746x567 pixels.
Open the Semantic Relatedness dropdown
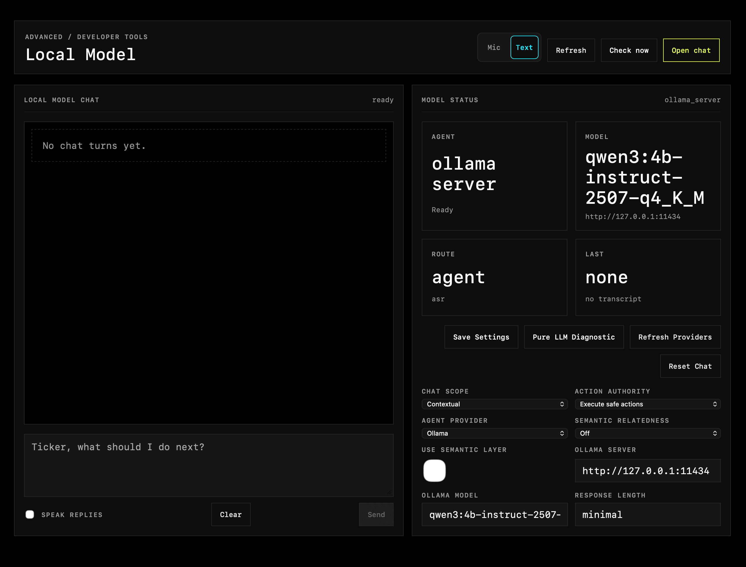647,433
